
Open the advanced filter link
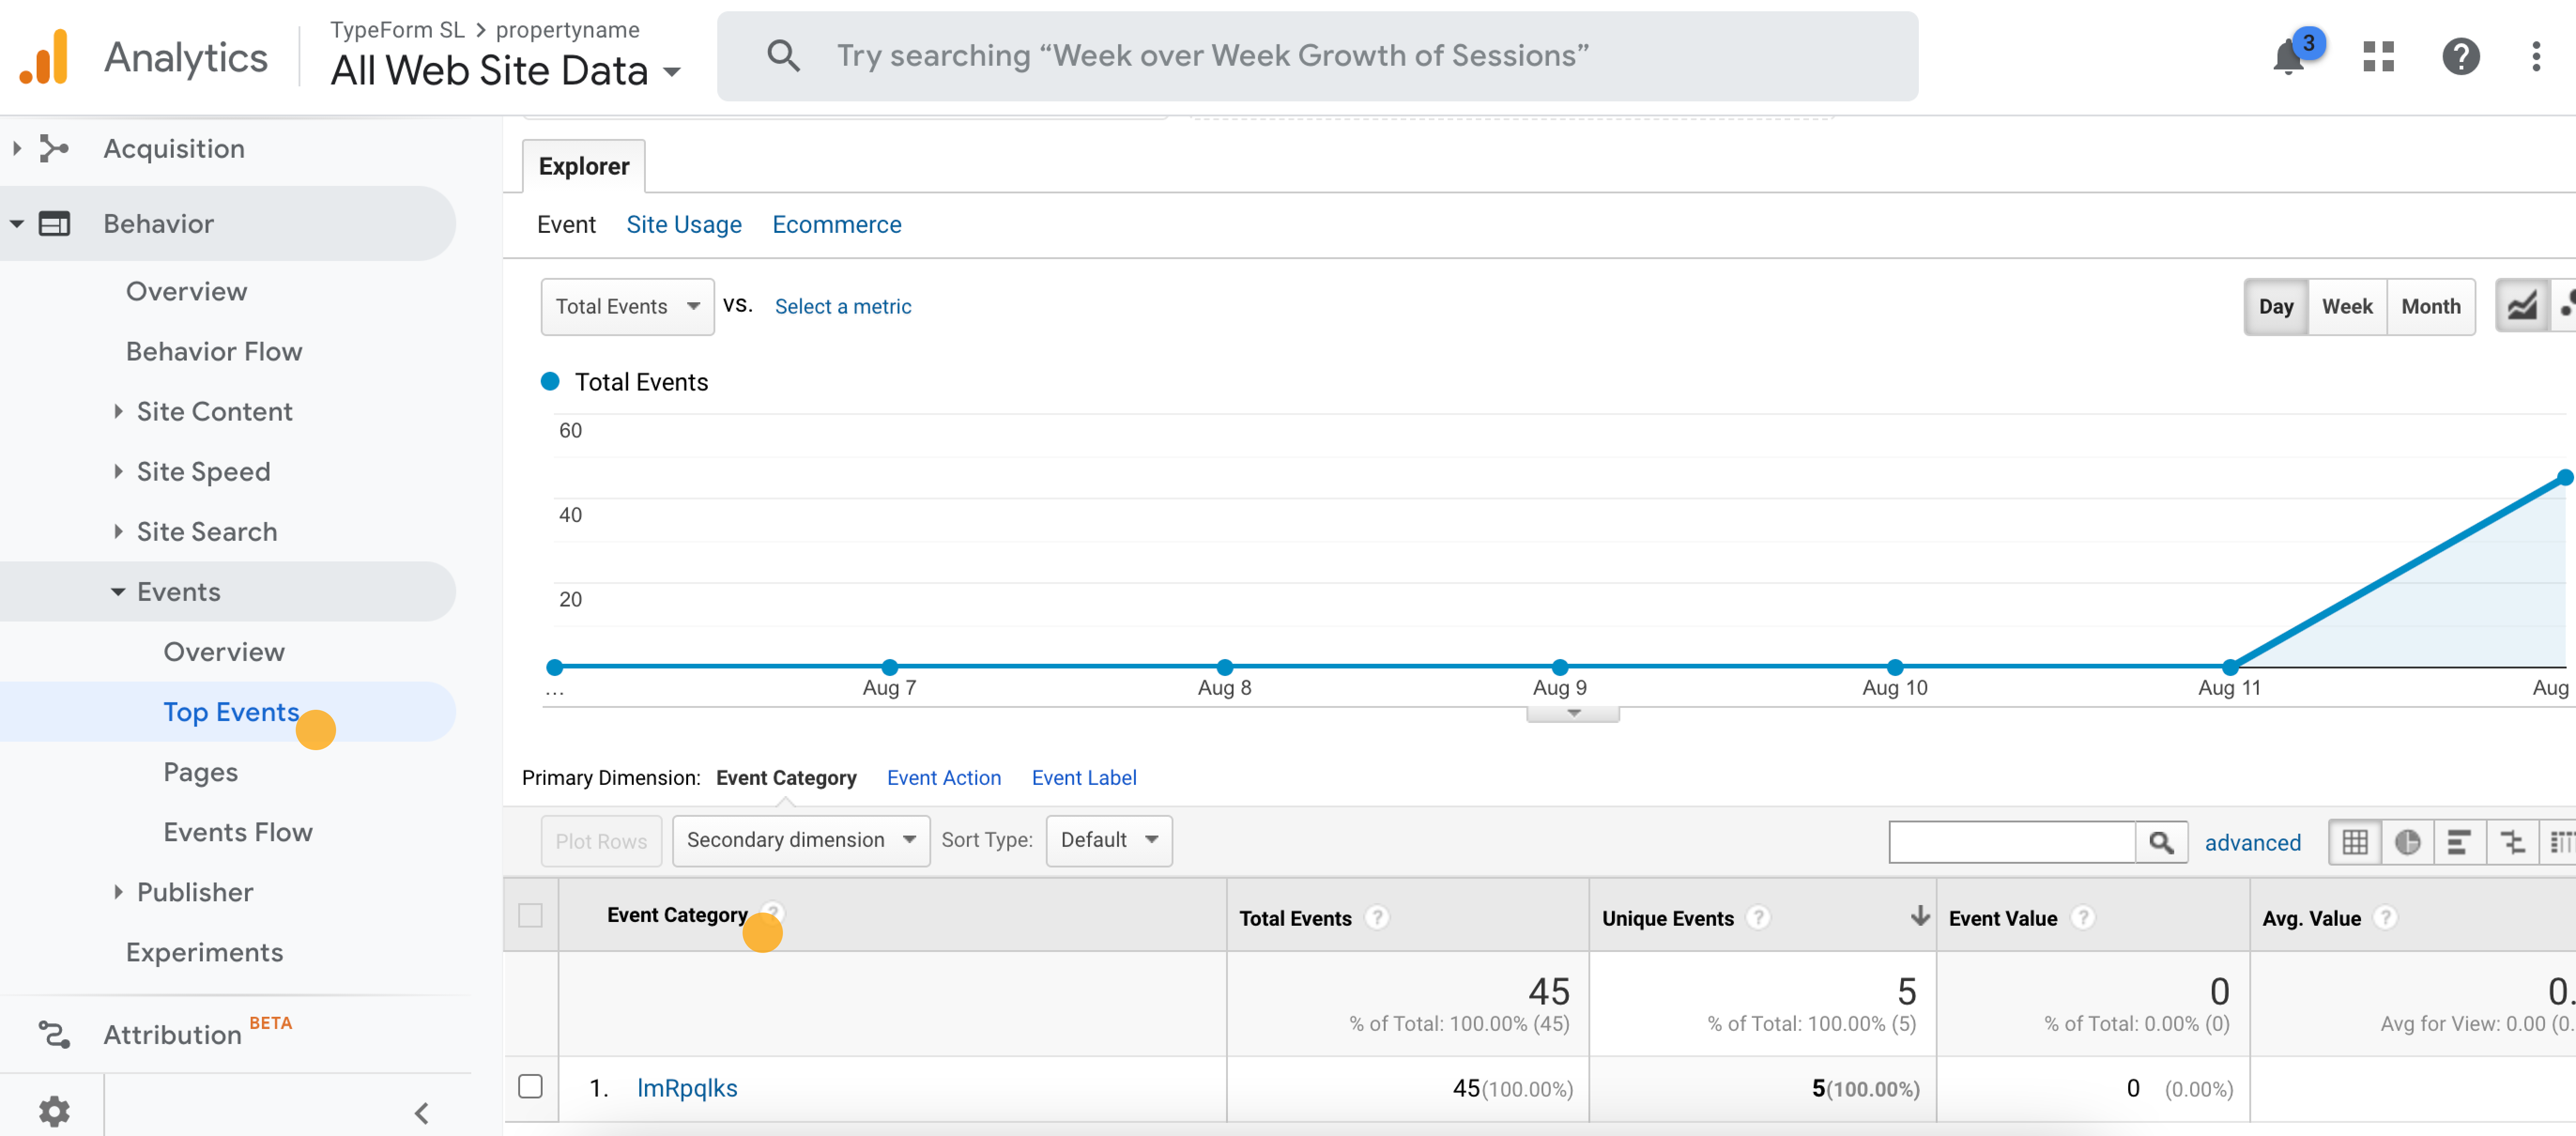(2252, 843)
